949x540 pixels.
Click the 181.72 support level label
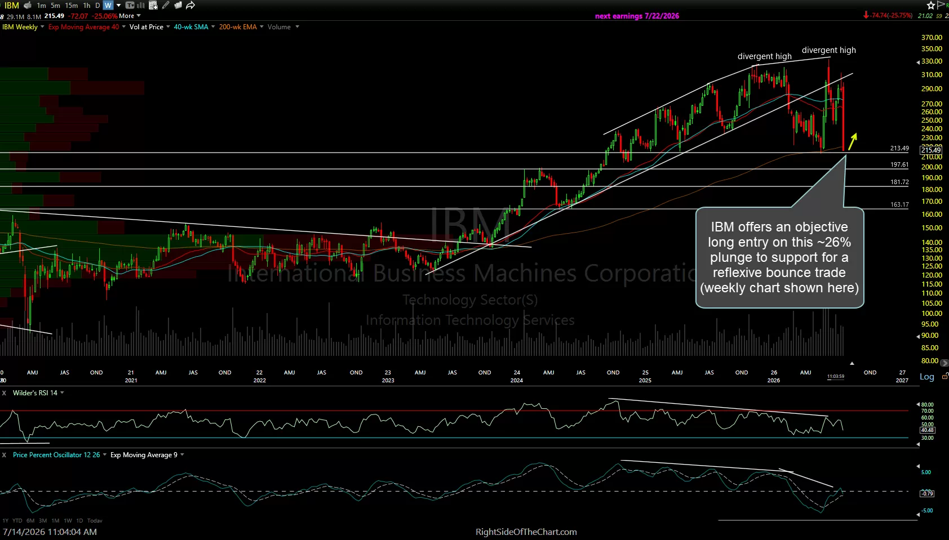click(x=899, y=182)
